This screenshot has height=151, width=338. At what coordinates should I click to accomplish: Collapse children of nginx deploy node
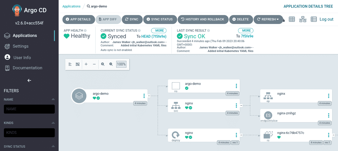tap(241, 135)
